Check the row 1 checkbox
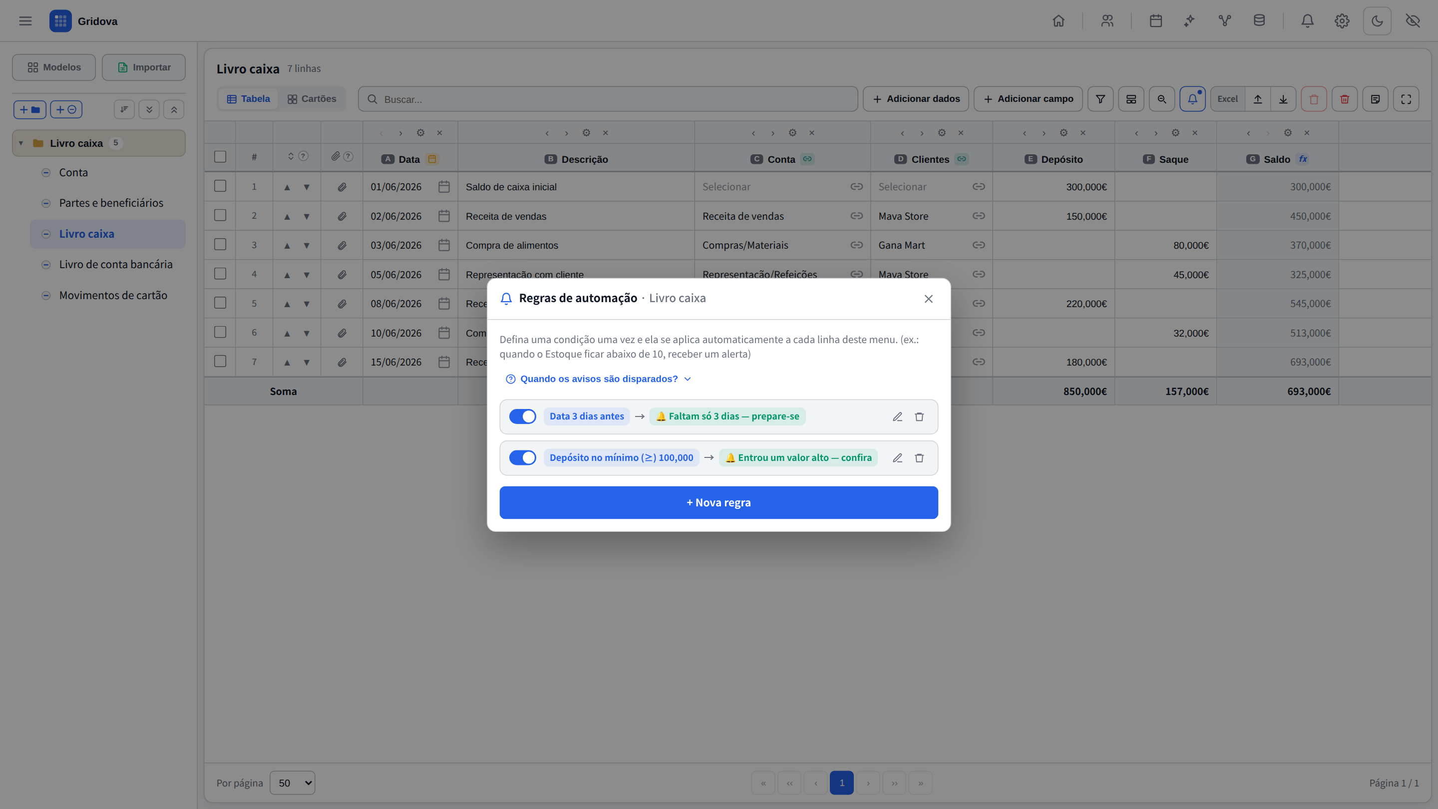This screenshot has width=1438, height=809. click(220, 186)
